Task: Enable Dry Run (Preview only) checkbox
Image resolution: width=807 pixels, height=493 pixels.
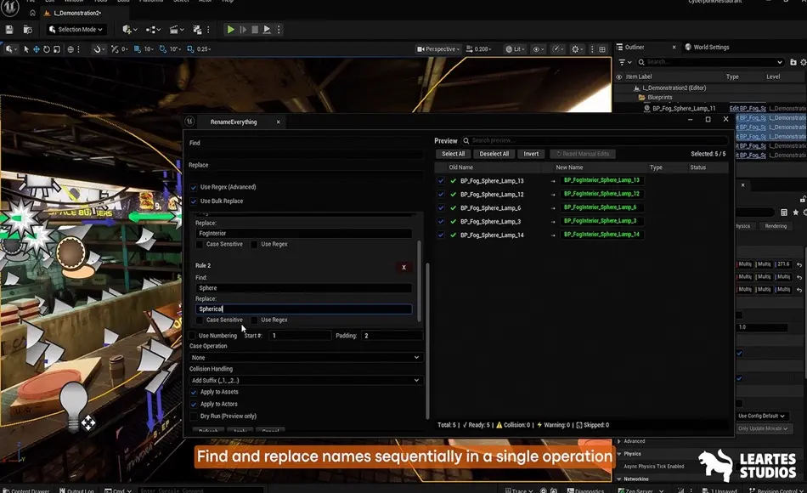Action: 194,416
